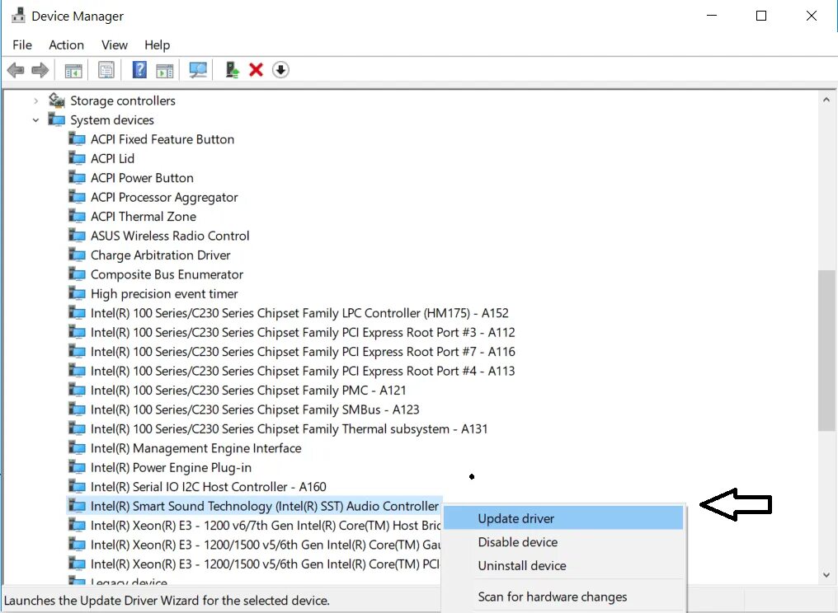The width and height of the screenshot is (838, 613).
Task: Select Uninstall device from context menu
Action: point(522,566)
